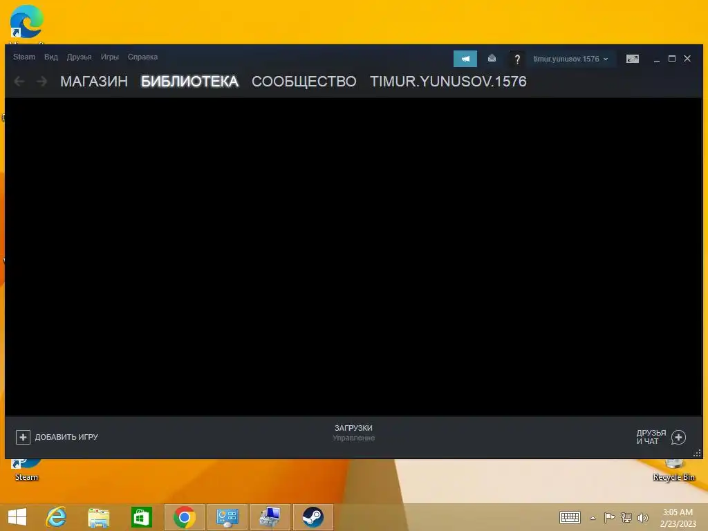Switch to Google Chrome in the taskbar

pyautogui.click(x=184, y=517)
